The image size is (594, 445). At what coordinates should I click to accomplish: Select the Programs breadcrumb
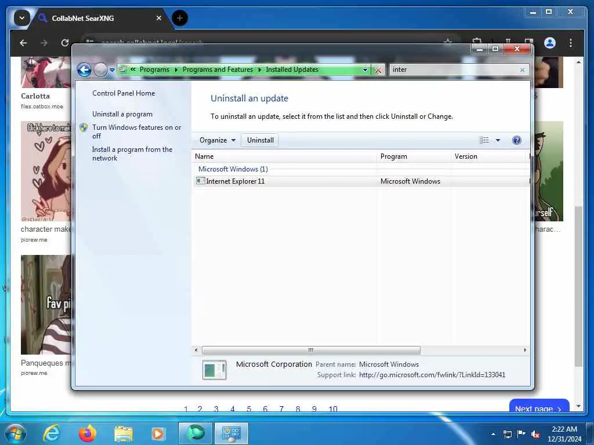[x=154, y=70]
